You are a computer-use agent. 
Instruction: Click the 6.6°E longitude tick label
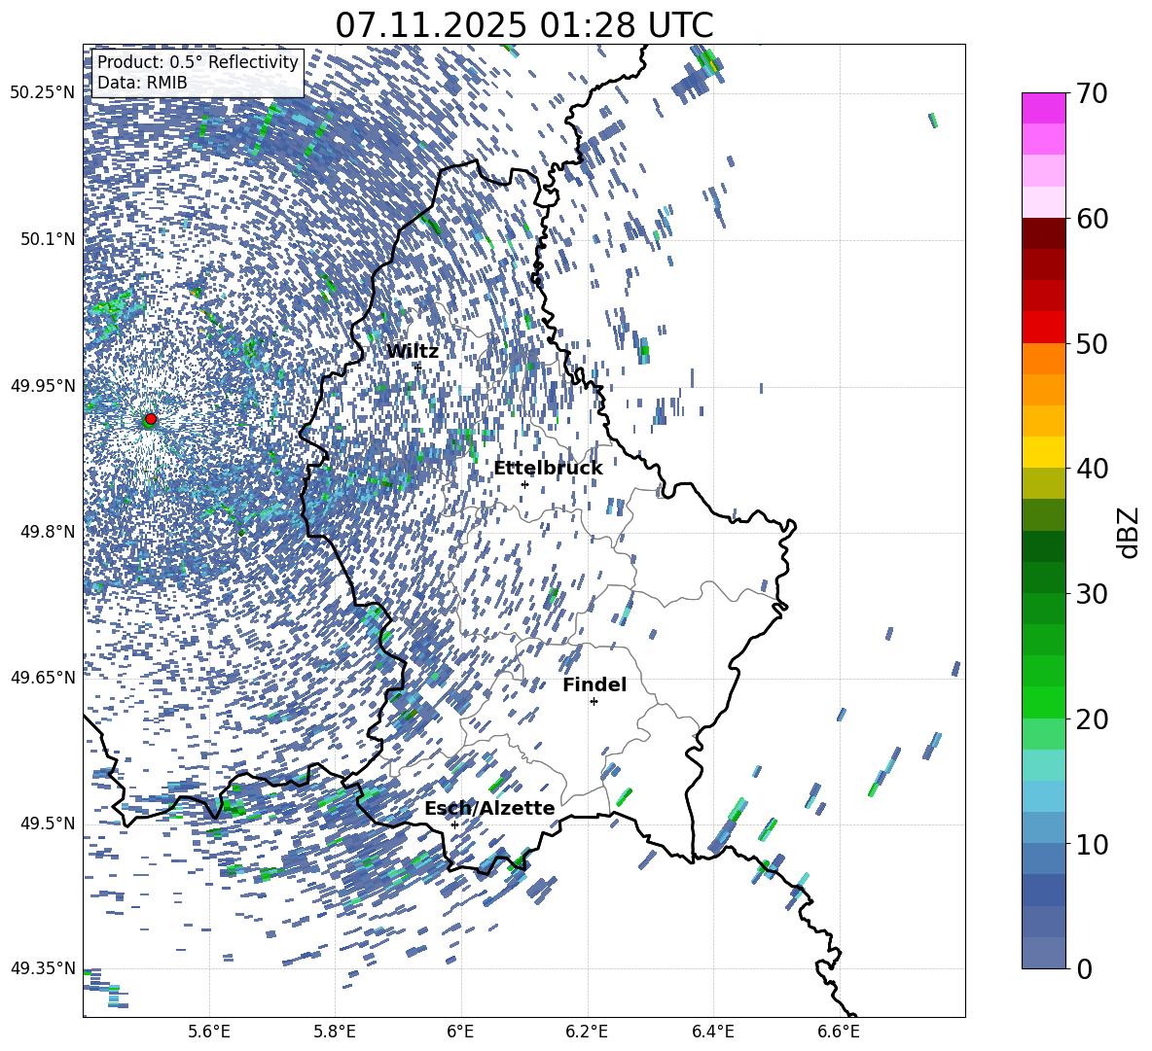click(839, 1032)
